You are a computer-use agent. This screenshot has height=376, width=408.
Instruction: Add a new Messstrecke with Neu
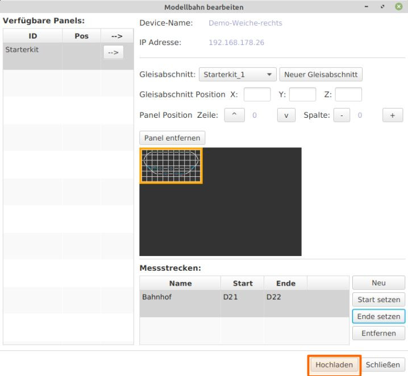click(x=378, y=283)
